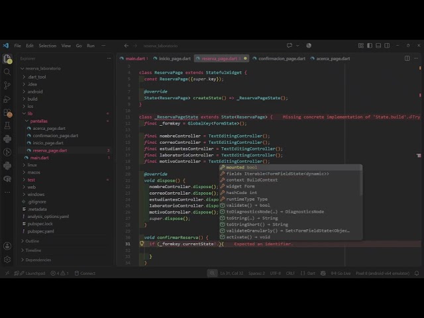This screenshot has height=318, width=424.
Task: Open the File menu
Action: coord(18,46)
